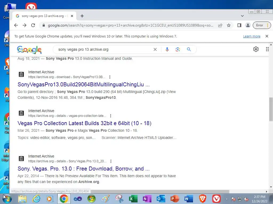The width and height of the screenshot is (273, 204).
Task: Launch Outlook from the taskbar
Action: click(x=161, y=199)
